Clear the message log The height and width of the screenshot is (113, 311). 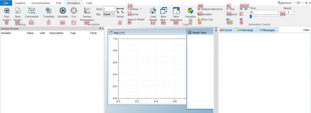(306, 30)
